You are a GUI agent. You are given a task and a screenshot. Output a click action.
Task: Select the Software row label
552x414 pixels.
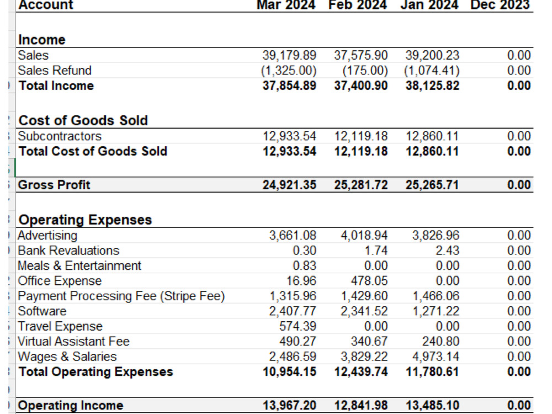[43, 311]
